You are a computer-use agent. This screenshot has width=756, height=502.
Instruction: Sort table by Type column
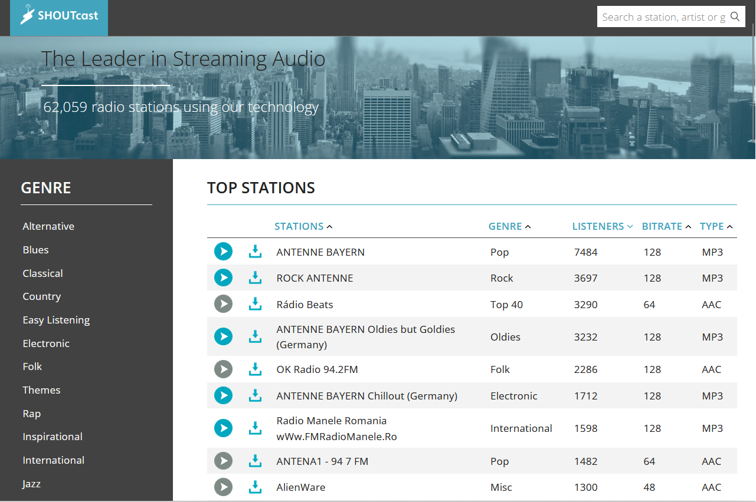[716, 226]
